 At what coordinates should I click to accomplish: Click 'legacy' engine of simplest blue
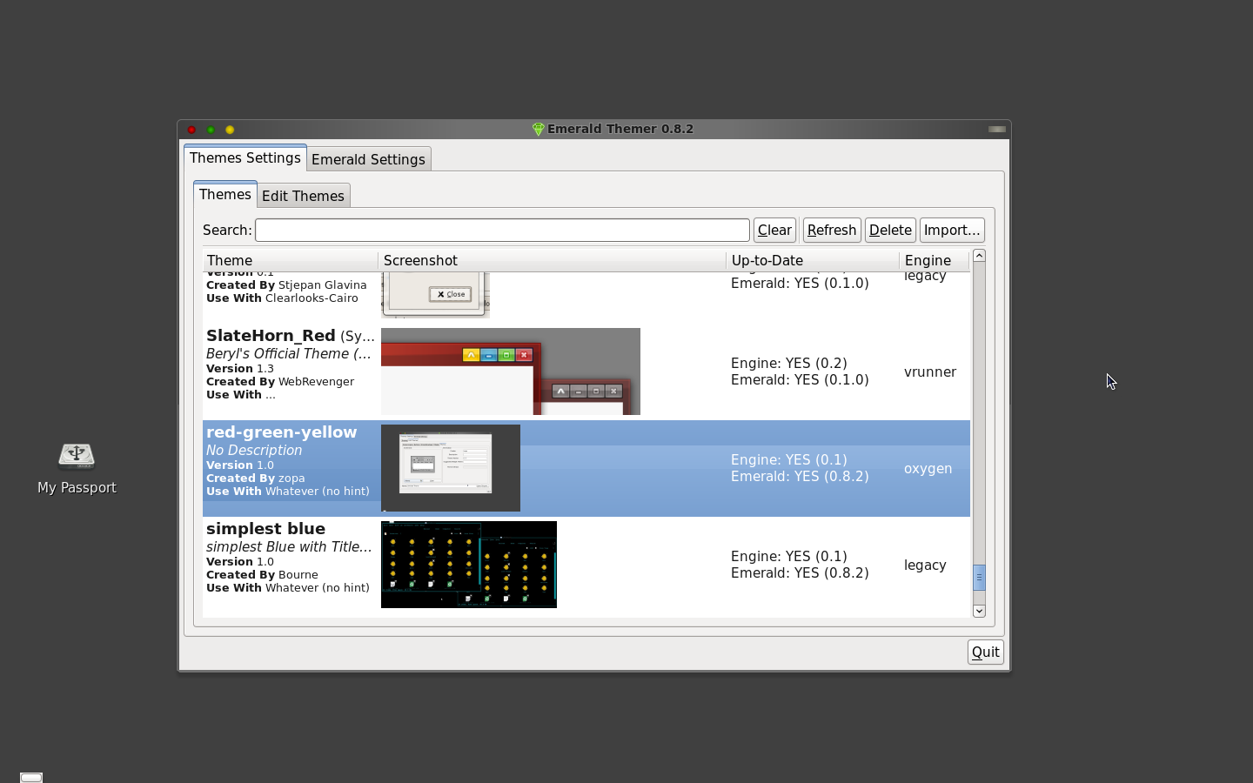925,565
